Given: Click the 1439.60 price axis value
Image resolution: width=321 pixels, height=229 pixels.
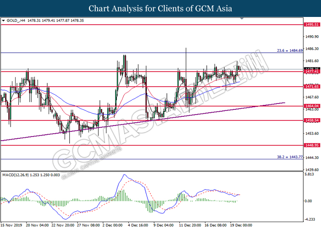Looking at the screenshot, I should (x=312, y=170).
